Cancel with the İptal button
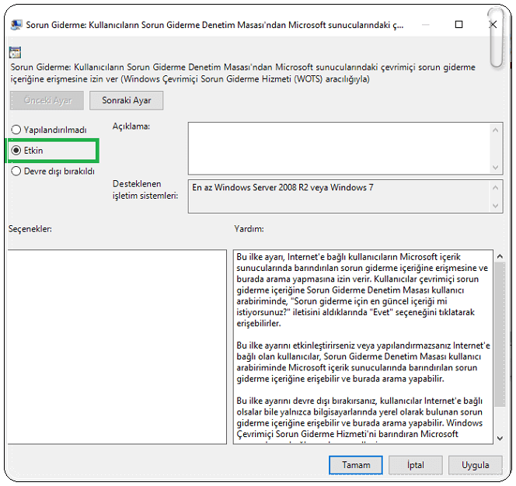This screenshot has width=516, height=486. pyautogui.click(x=415, y=465)
